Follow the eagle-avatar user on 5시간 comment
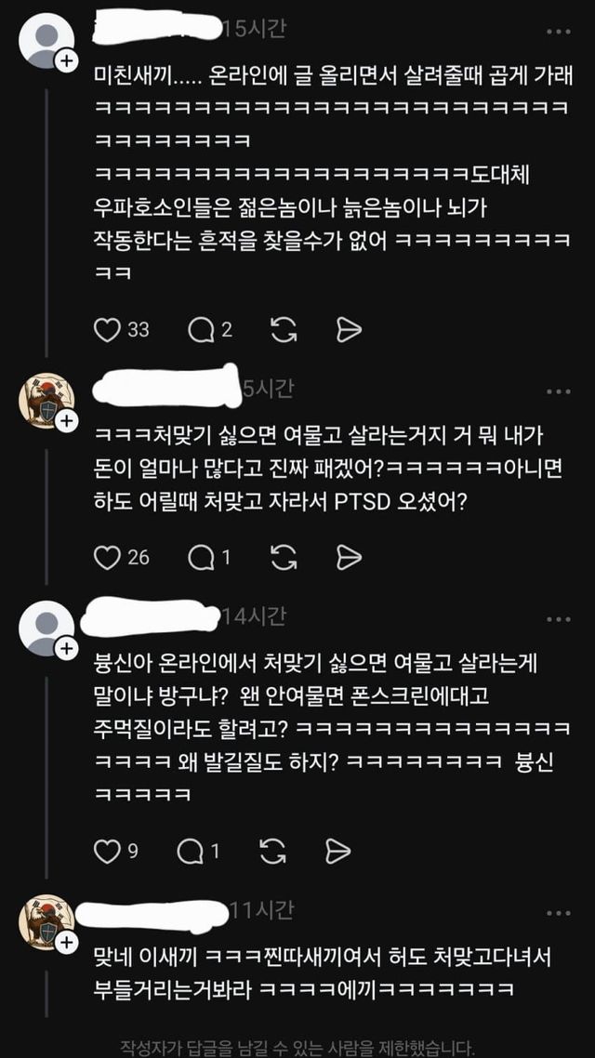Viewport: 595px width, 1058px height. tap(65, 421)
